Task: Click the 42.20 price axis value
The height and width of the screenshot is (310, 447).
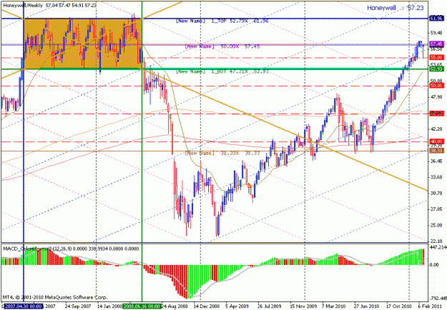Action: coord(436,129)
